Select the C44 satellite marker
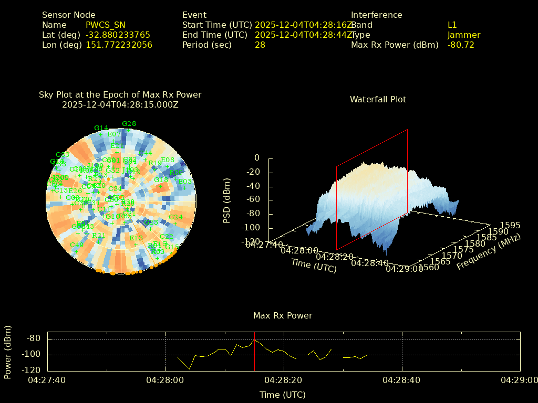The height and width of the screenshot is (403, 538). point(146,159)
